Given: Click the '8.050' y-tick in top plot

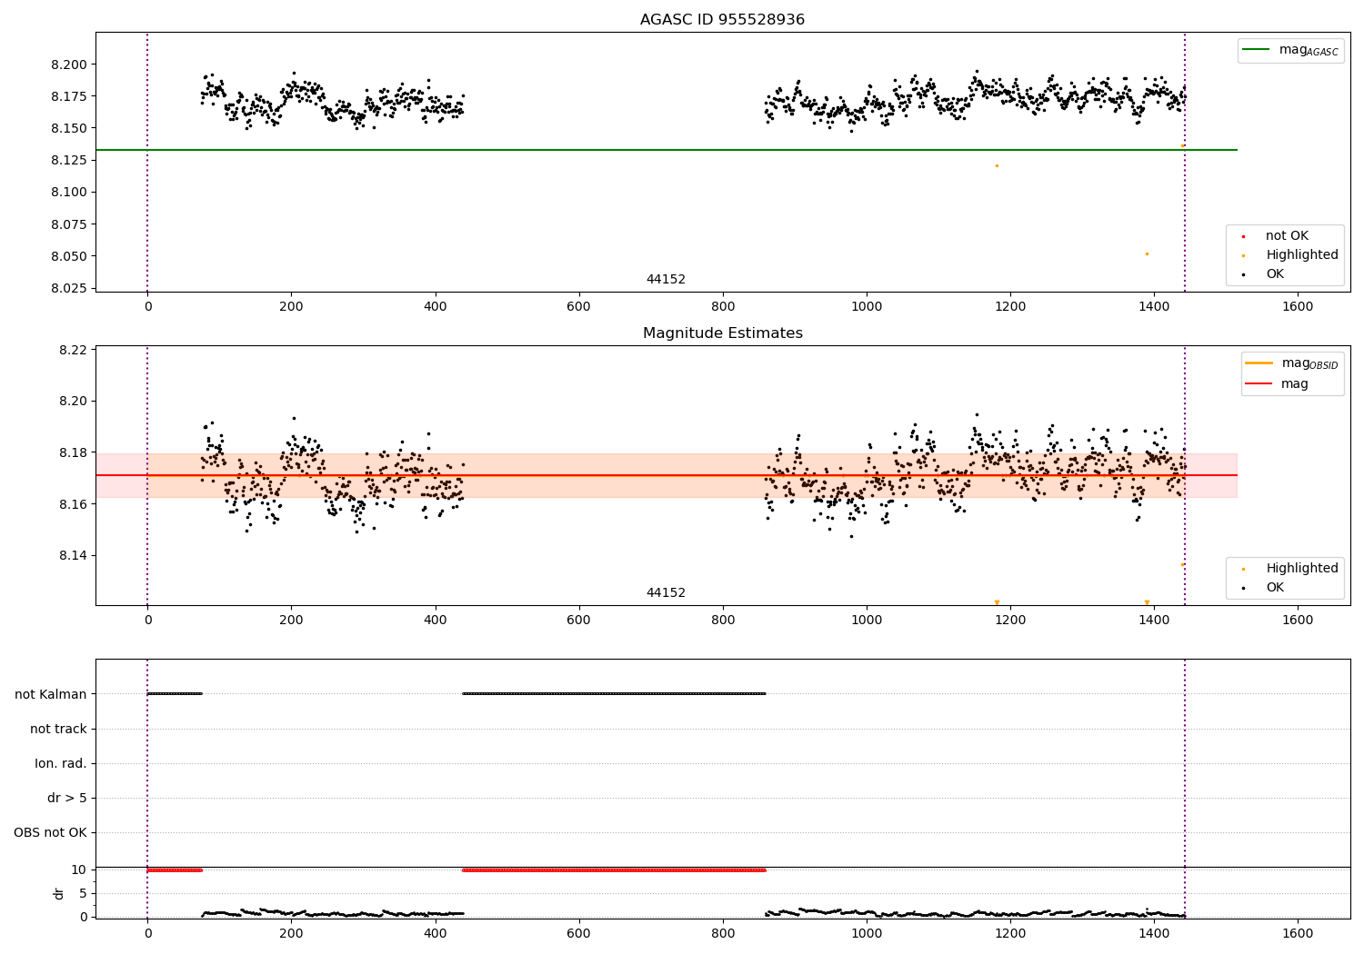Looking at the screenshot, I should pos(69,256).
